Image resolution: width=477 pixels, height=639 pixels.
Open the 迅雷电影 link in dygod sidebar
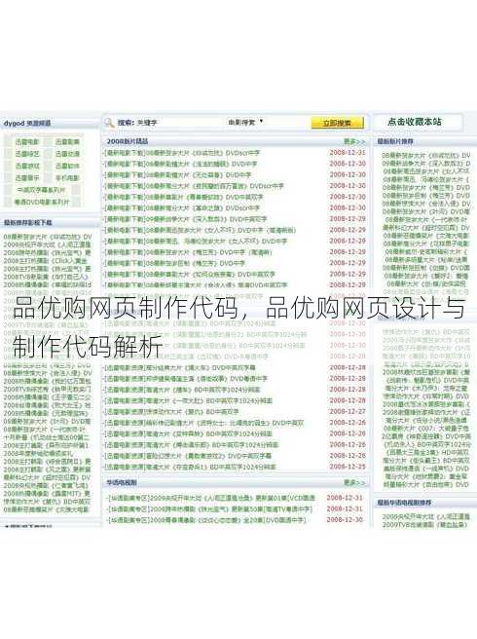[x=27, y=142]
